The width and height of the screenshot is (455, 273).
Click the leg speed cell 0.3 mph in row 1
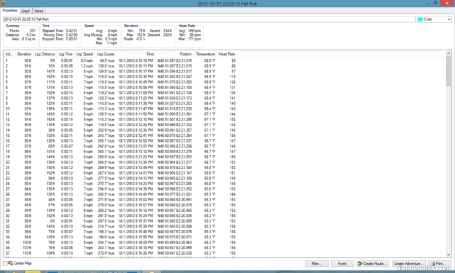point(87,61)
